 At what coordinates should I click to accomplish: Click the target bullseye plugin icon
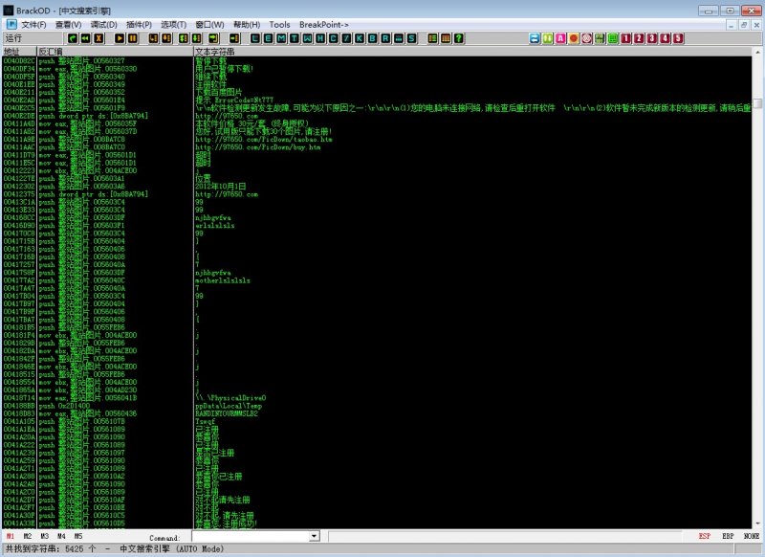point(586,38)
